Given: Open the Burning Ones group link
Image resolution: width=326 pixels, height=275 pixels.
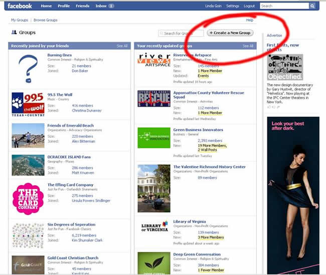Looking at the screenshot, I should [x=60, y=55].
